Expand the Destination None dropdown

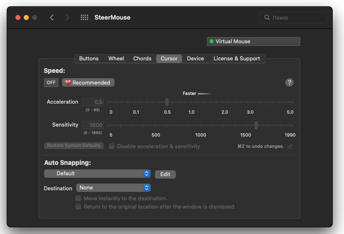click(x=113, y=188)
